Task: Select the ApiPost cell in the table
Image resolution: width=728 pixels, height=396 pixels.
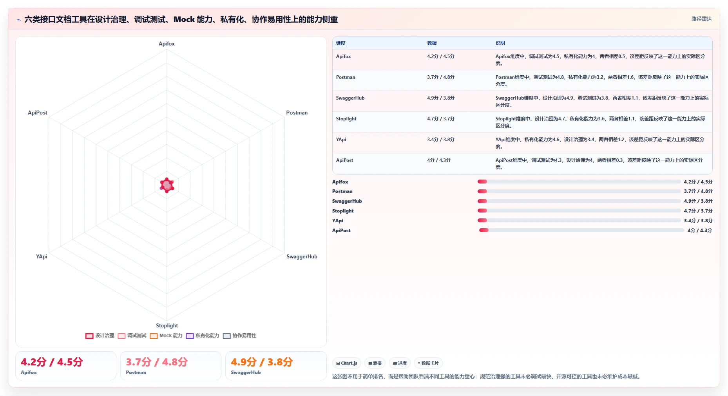Action: [344, 160]
